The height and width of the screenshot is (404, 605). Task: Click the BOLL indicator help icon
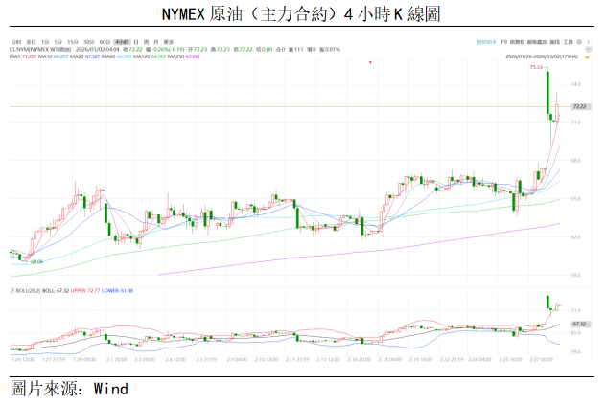tap(12, 289)
